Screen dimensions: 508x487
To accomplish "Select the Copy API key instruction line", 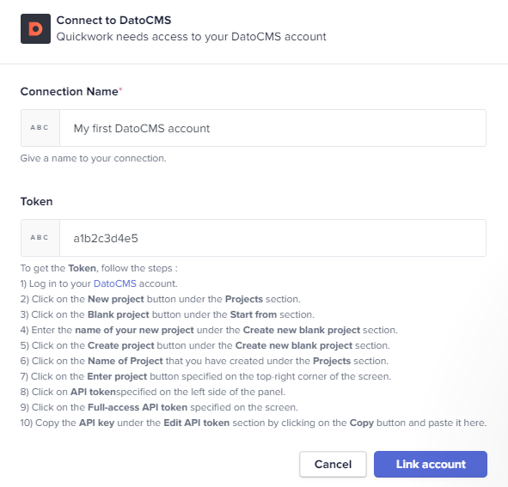I will click(254, 423).
